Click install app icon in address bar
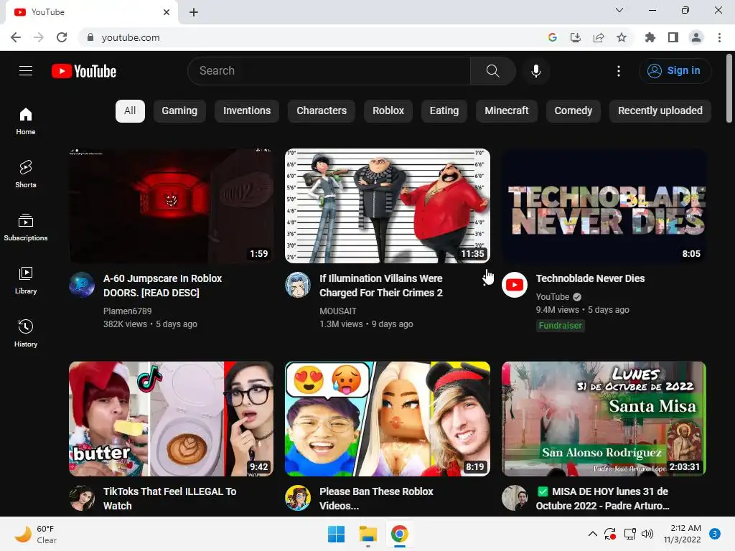The height and width of the screenshot is (551, 735). tap(576, 37)
